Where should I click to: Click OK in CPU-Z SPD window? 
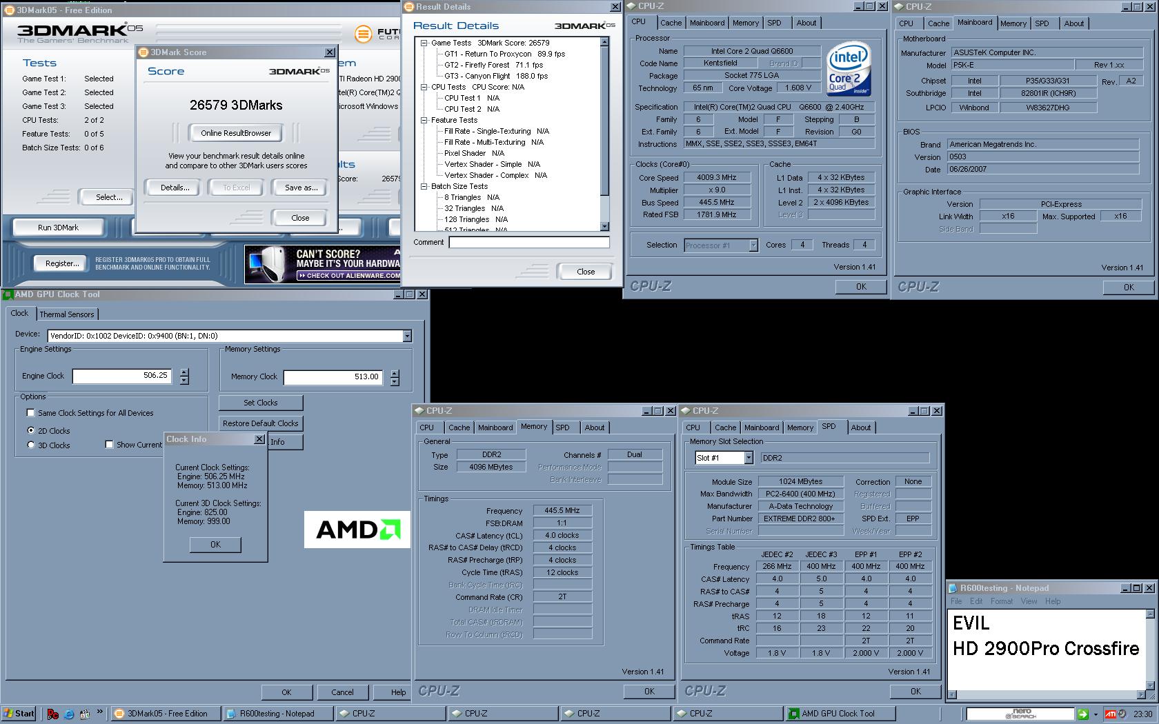pos(915,691)
